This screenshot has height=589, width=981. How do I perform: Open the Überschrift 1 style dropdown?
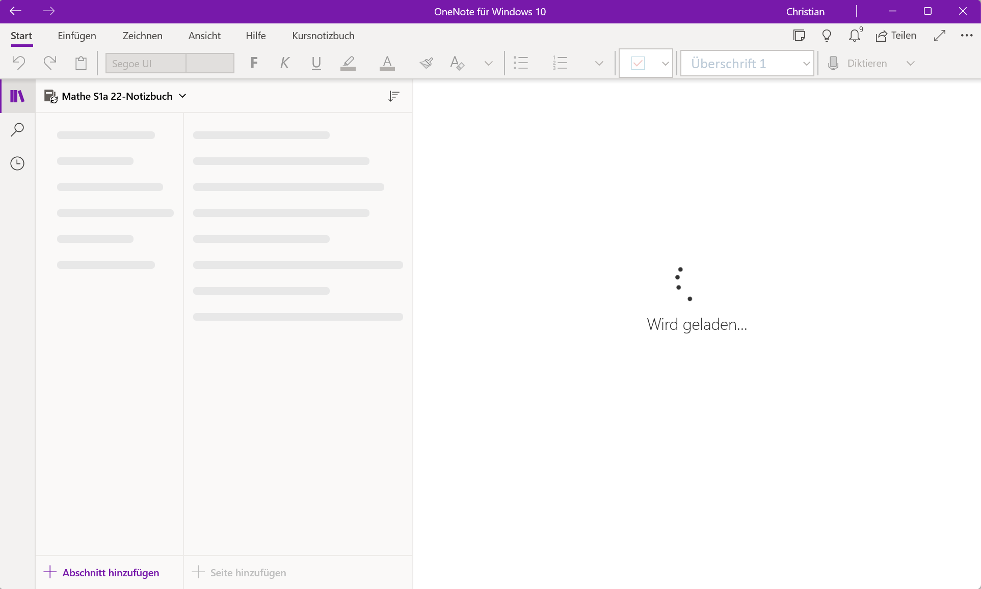tap(806, 64)
